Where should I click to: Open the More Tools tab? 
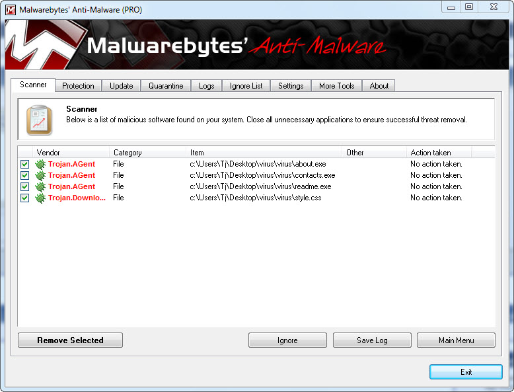[x=337, y=86]
